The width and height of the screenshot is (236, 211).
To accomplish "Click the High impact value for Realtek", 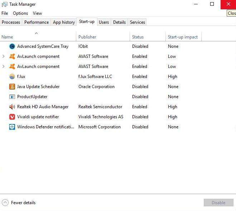I will coord(173,107).
